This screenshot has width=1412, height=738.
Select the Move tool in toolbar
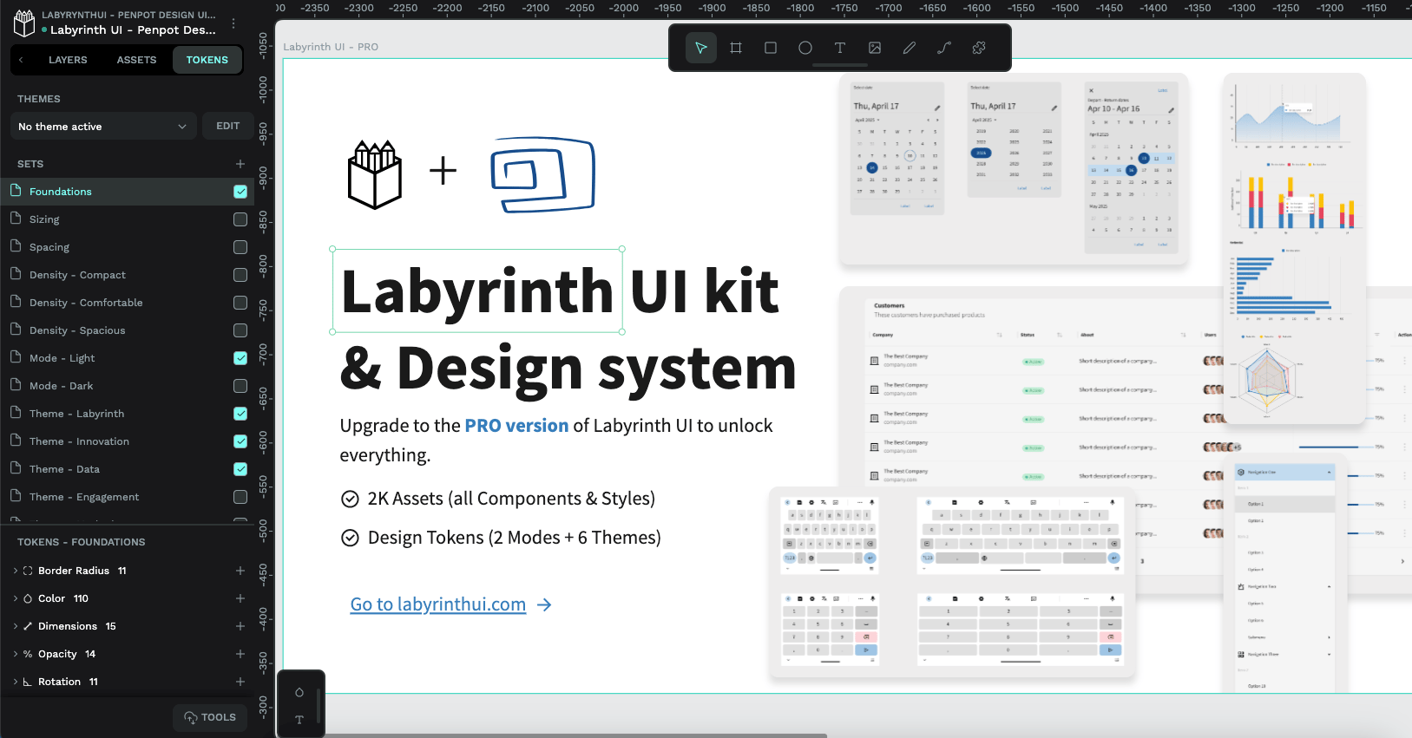coord(701,48)
